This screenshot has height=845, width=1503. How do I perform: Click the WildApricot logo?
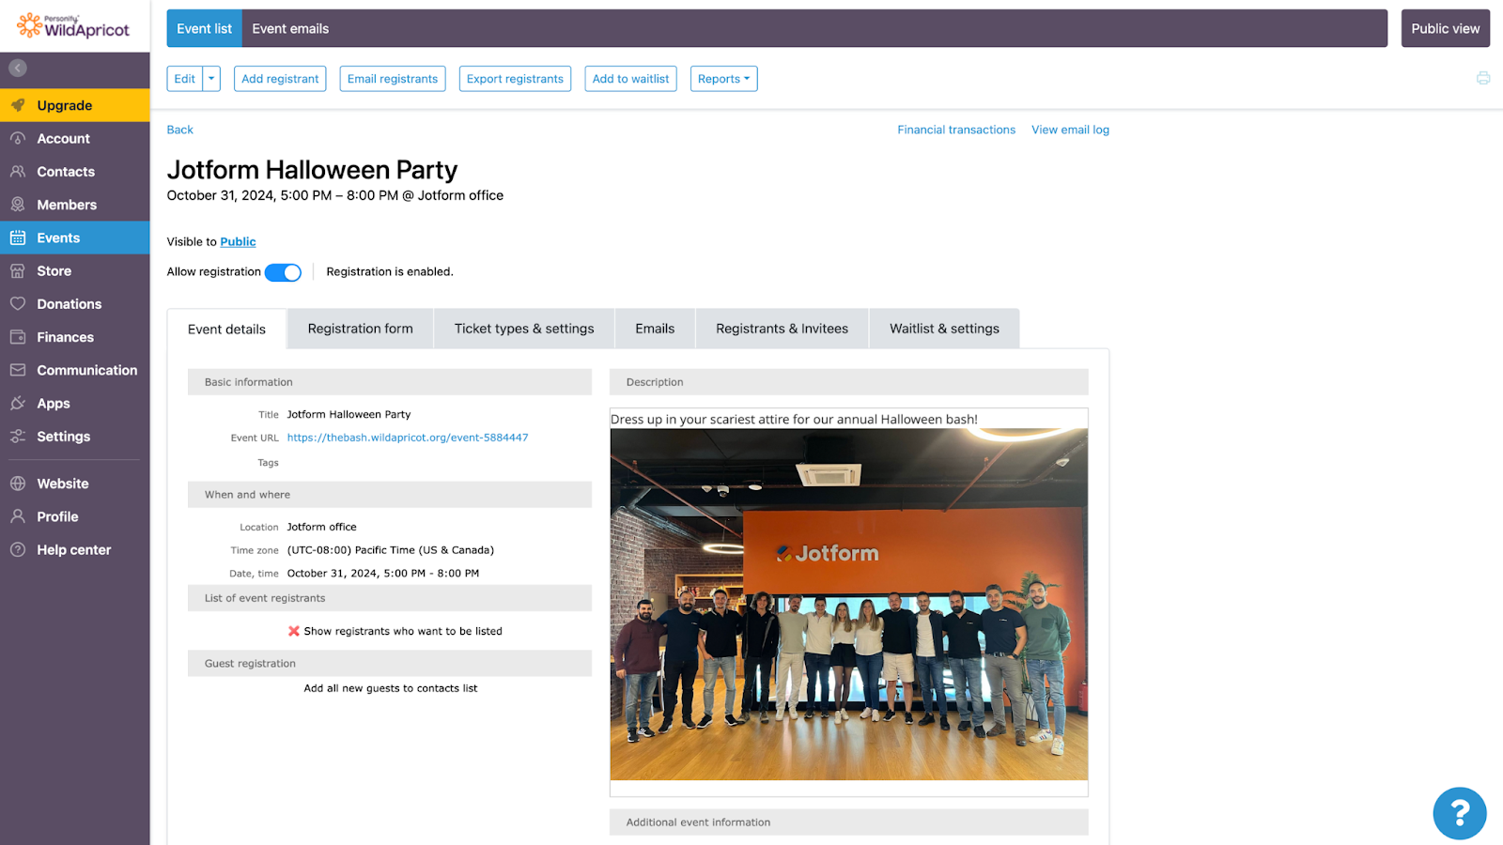(x=73, y=26)
